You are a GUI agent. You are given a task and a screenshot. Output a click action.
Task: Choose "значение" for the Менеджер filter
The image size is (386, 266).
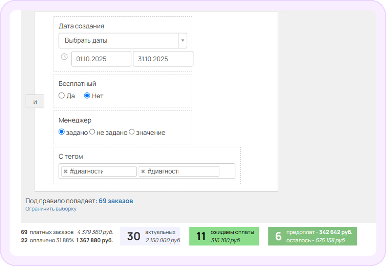(132, 132)
